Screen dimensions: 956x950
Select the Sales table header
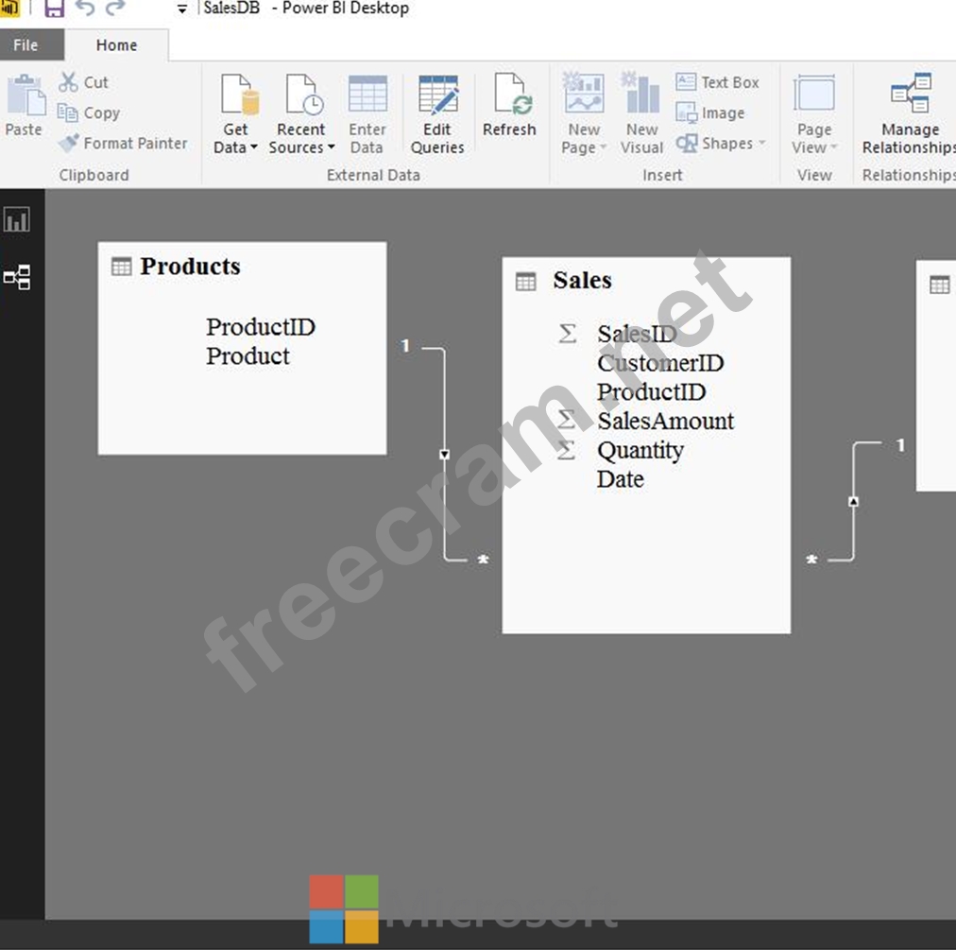582,280
